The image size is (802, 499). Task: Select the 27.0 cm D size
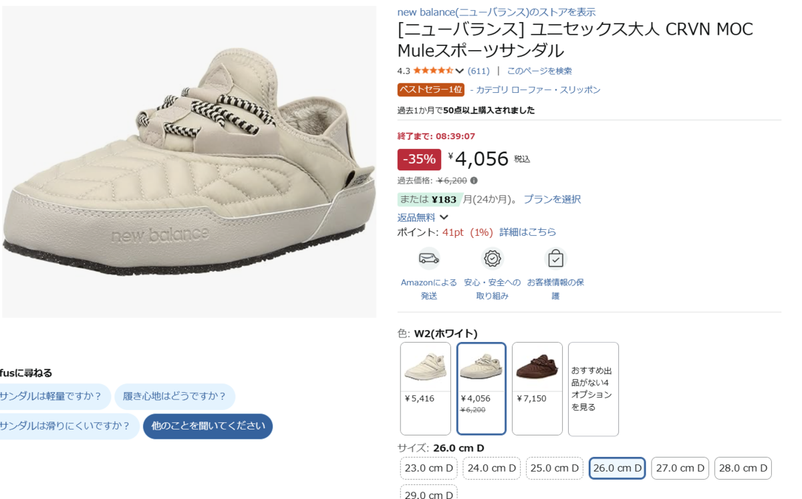click(680, 468)
